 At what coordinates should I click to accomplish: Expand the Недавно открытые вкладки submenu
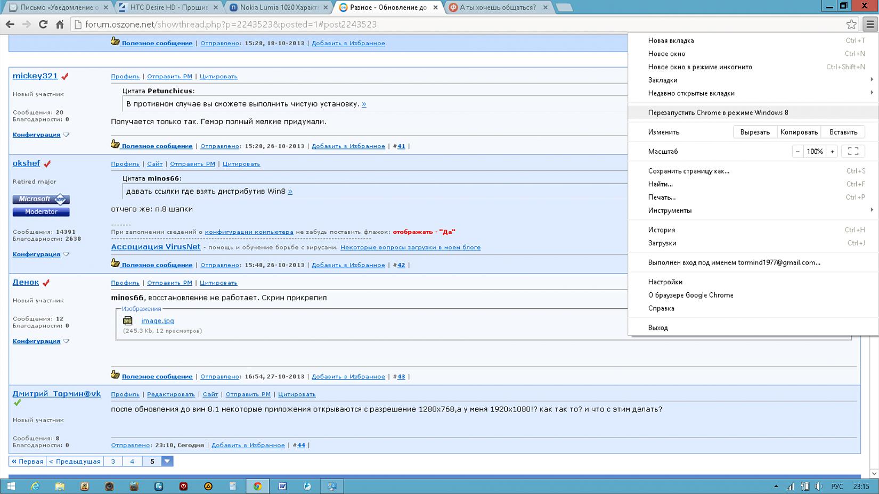tap(753, 93)
